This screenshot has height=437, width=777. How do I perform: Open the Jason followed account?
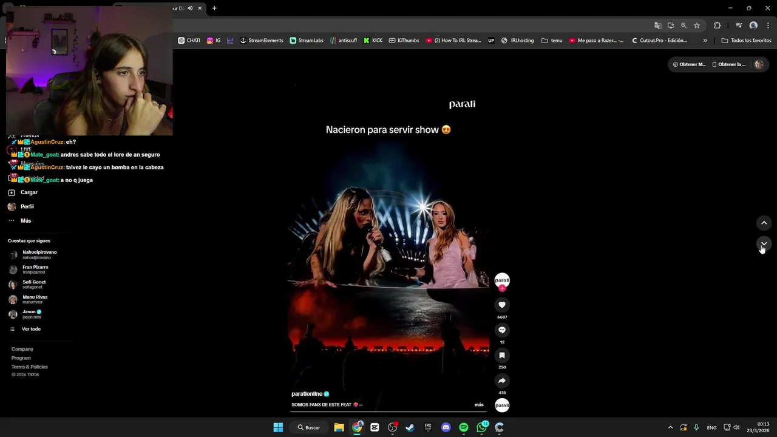[25, 314]
